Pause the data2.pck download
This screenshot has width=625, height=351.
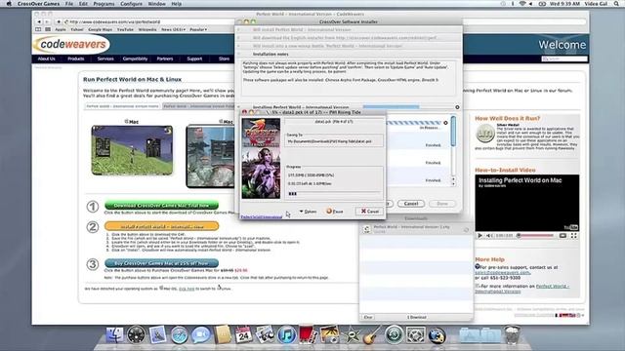(x=335, y=212)
